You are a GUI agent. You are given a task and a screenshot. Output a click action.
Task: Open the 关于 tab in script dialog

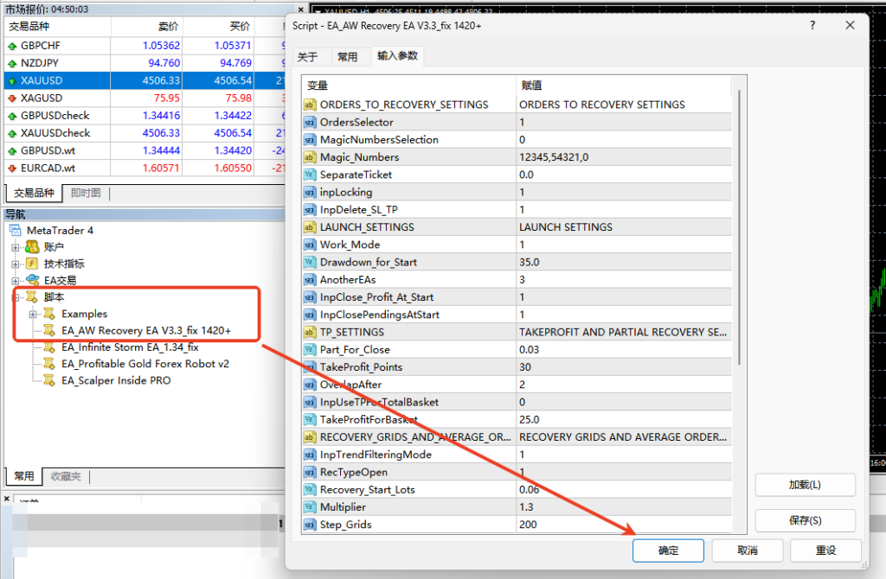pyautogui.click(x=307, y=57)
